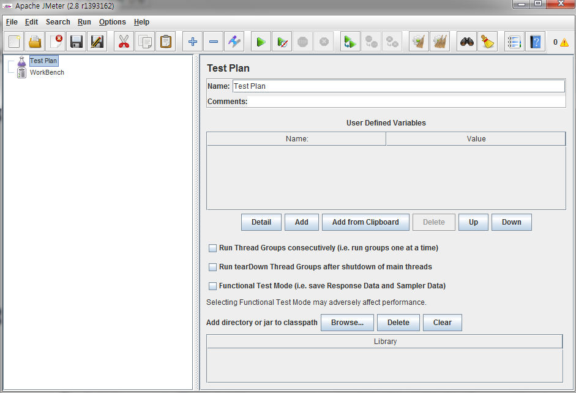Click the Clear All double broom icon

click(x=439, y=42)
